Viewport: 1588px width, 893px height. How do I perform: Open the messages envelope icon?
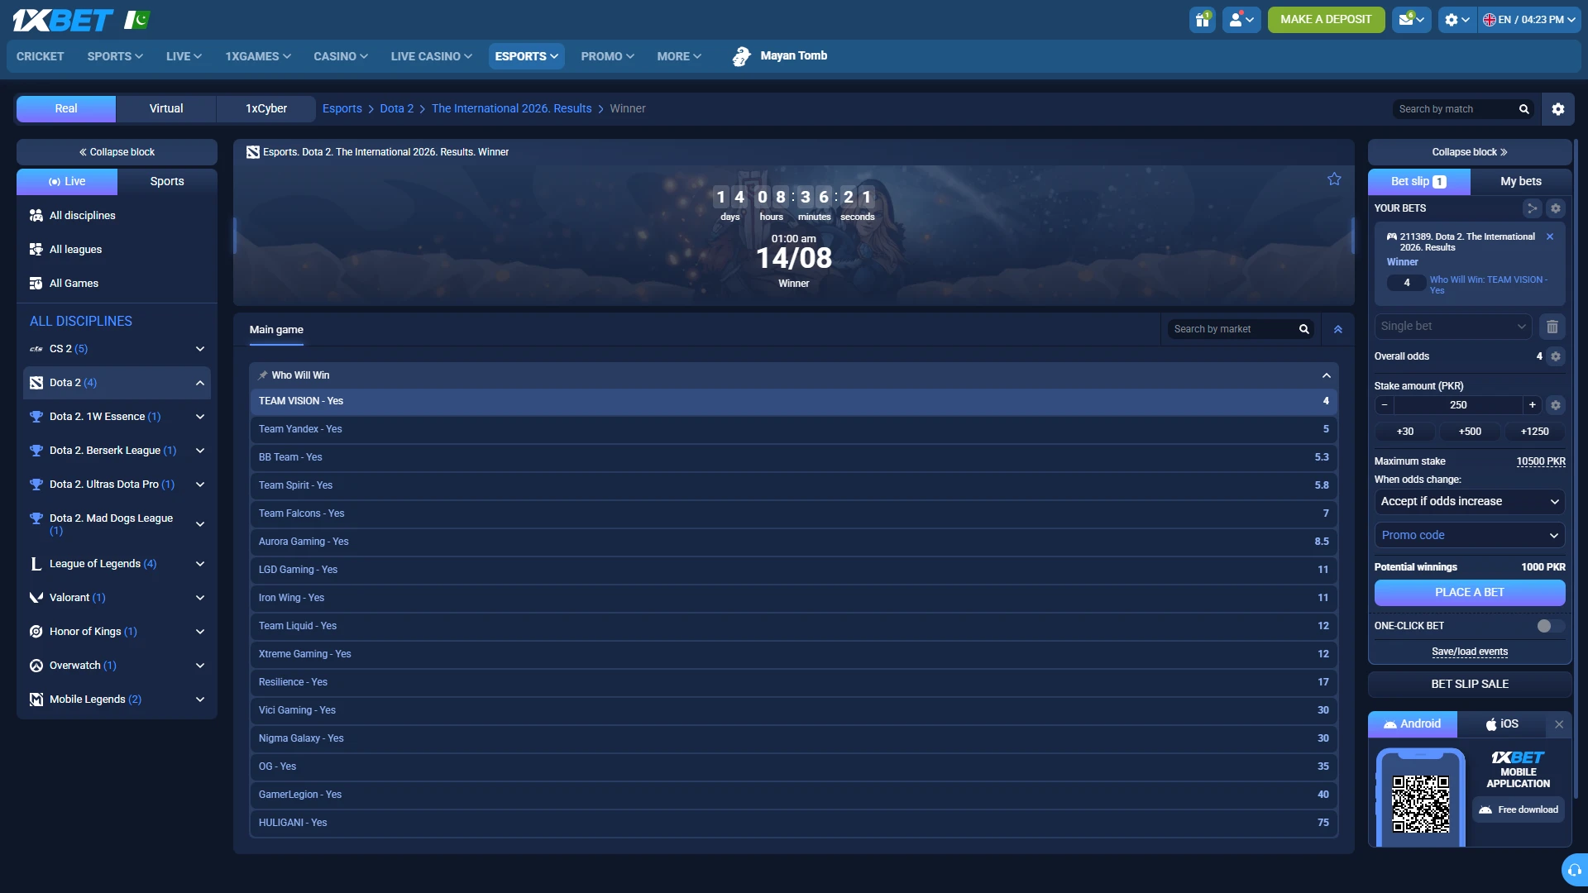coord(1411,20)
